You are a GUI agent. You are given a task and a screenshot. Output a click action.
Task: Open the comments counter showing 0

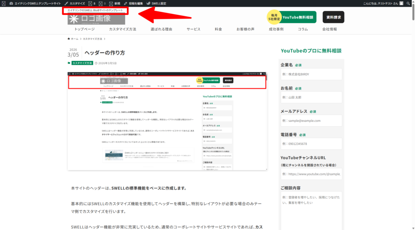point(103,3)
